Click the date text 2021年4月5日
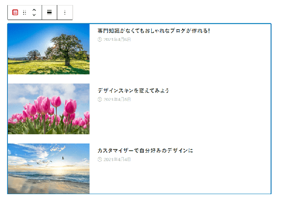The image size is (281, 202). pos(117,100)
